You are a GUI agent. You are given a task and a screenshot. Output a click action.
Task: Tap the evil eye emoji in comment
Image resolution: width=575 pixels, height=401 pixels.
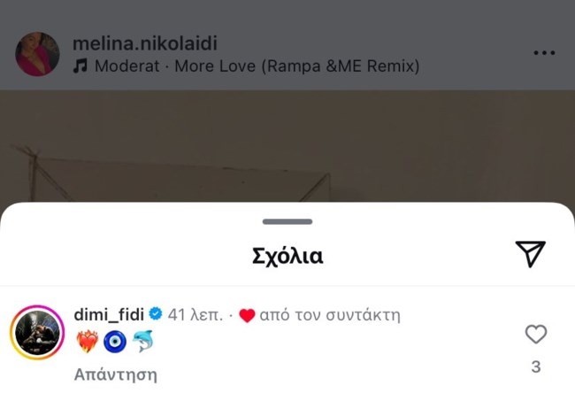click(115, 342)
